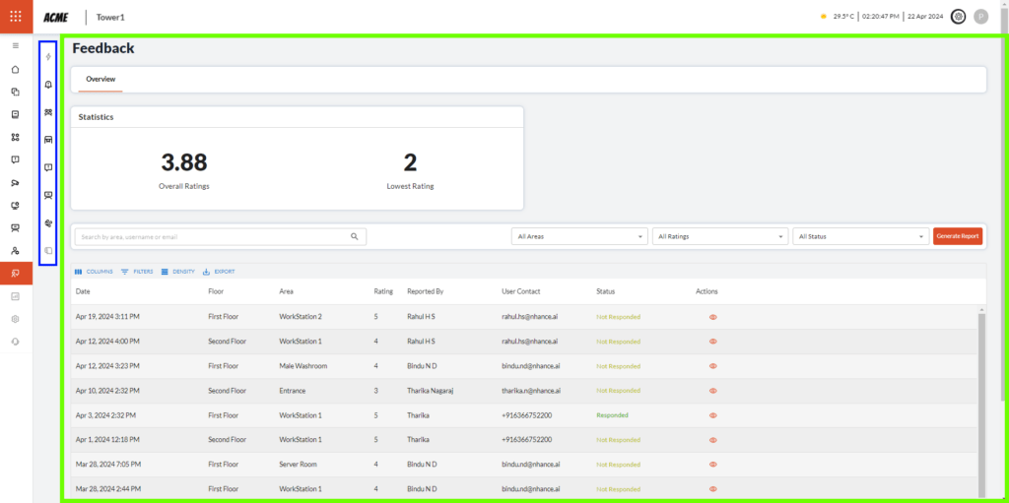View feedback from Apr 19 WorkStation 2
The height and width of the screenshot is (503, 1009).
(x=712, y=317)
